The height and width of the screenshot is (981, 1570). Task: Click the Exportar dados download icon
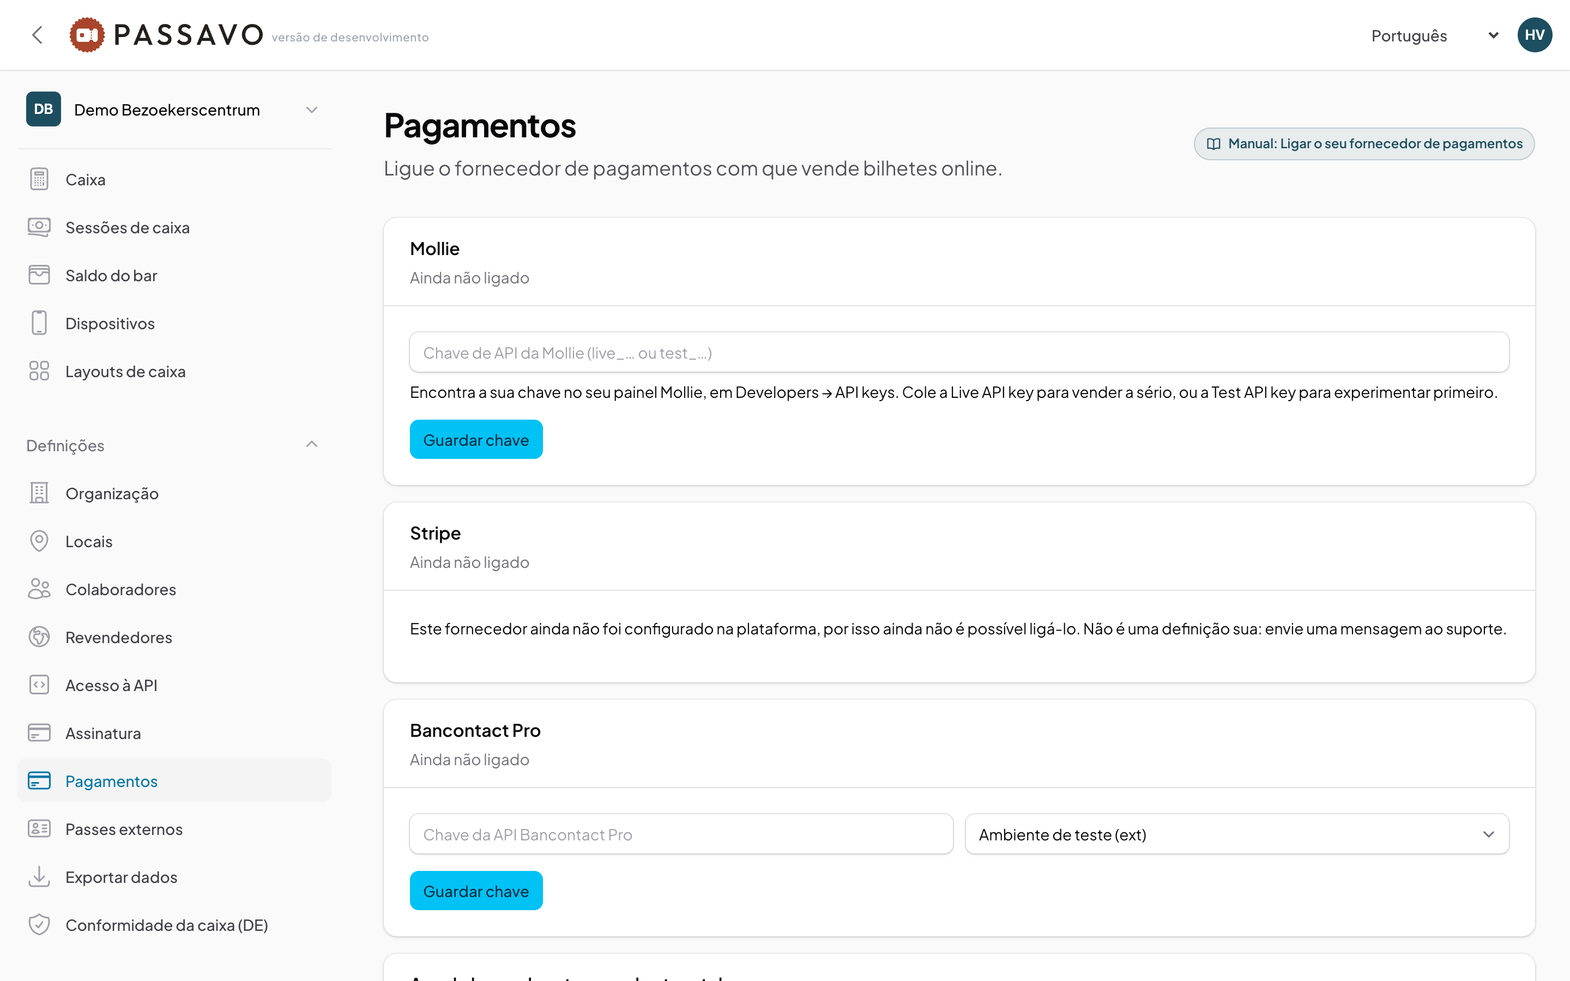[x=39, y=876]
